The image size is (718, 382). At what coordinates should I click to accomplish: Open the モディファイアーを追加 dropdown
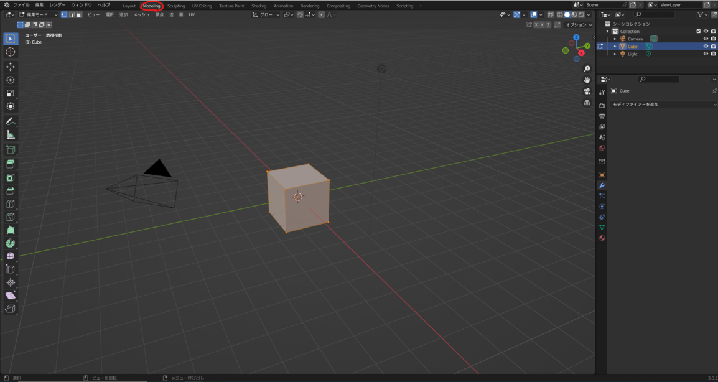(x=664, y=105)
